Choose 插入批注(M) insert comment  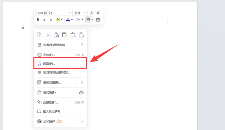click(x=60, y=111)
